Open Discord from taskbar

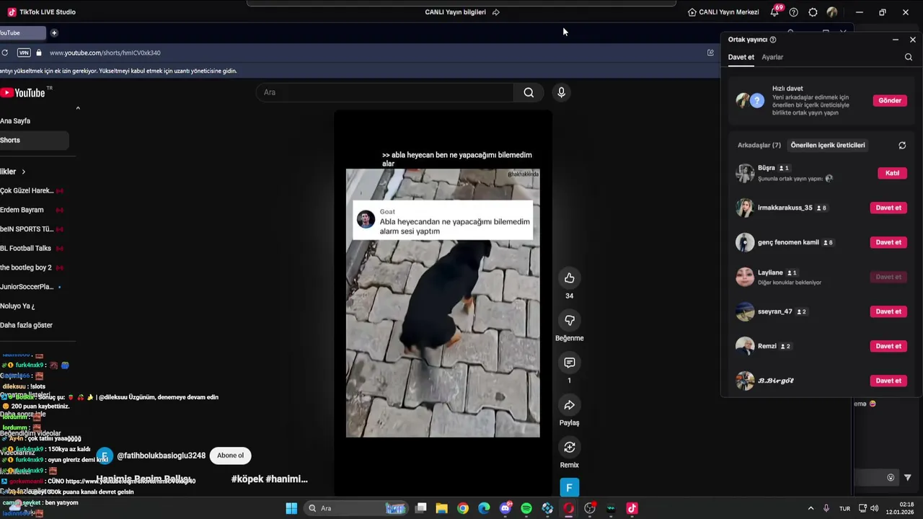pyautogui.click(x=505, y=508)
